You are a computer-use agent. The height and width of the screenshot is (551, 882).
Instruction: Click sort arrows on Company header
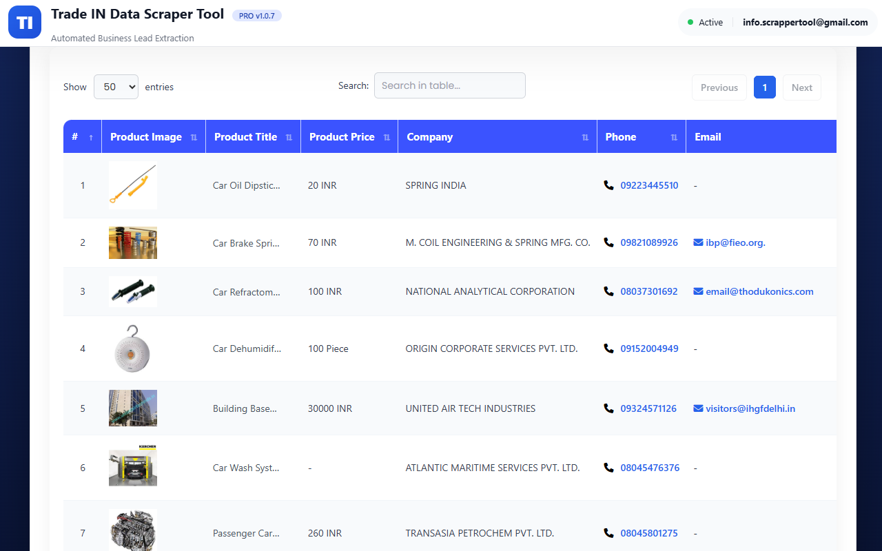(585, 138)
